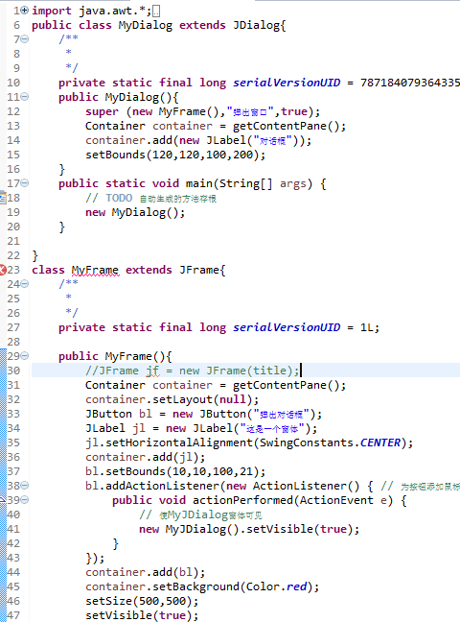This screenshot has height=622, width=460.
Task: Collapse the Javadoc comment at line 7
Action: click(25, 39)
